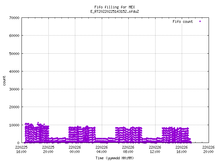Click the y-axis value 40000

[14, 71]
